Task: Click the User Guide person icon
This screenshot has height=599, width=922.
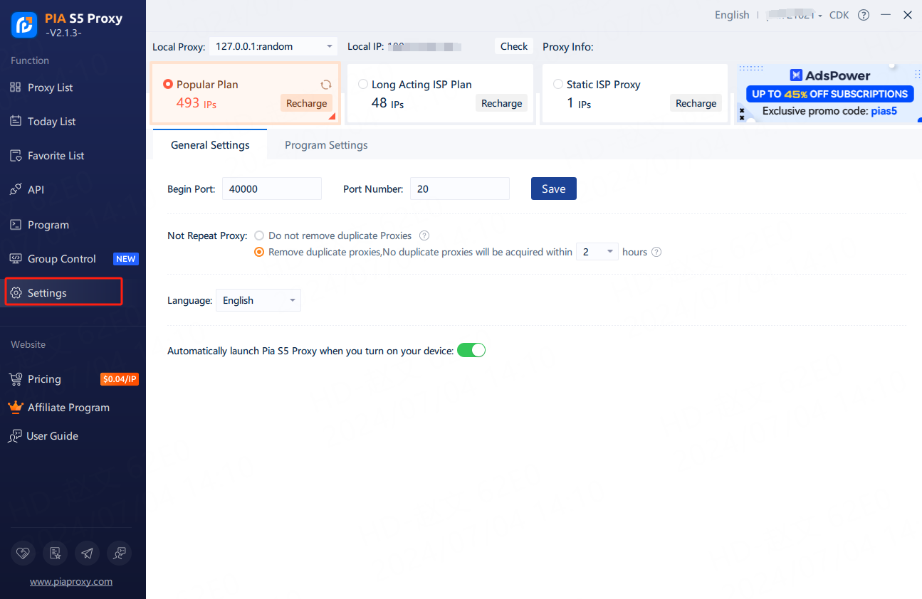Action: 15,436
